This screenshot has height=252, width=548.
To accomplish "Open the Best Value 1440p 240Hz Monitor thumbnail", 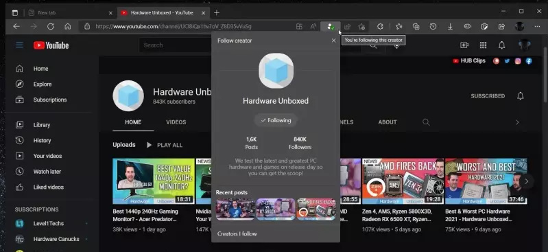I will pyautogui.click(x=154, y=181).
